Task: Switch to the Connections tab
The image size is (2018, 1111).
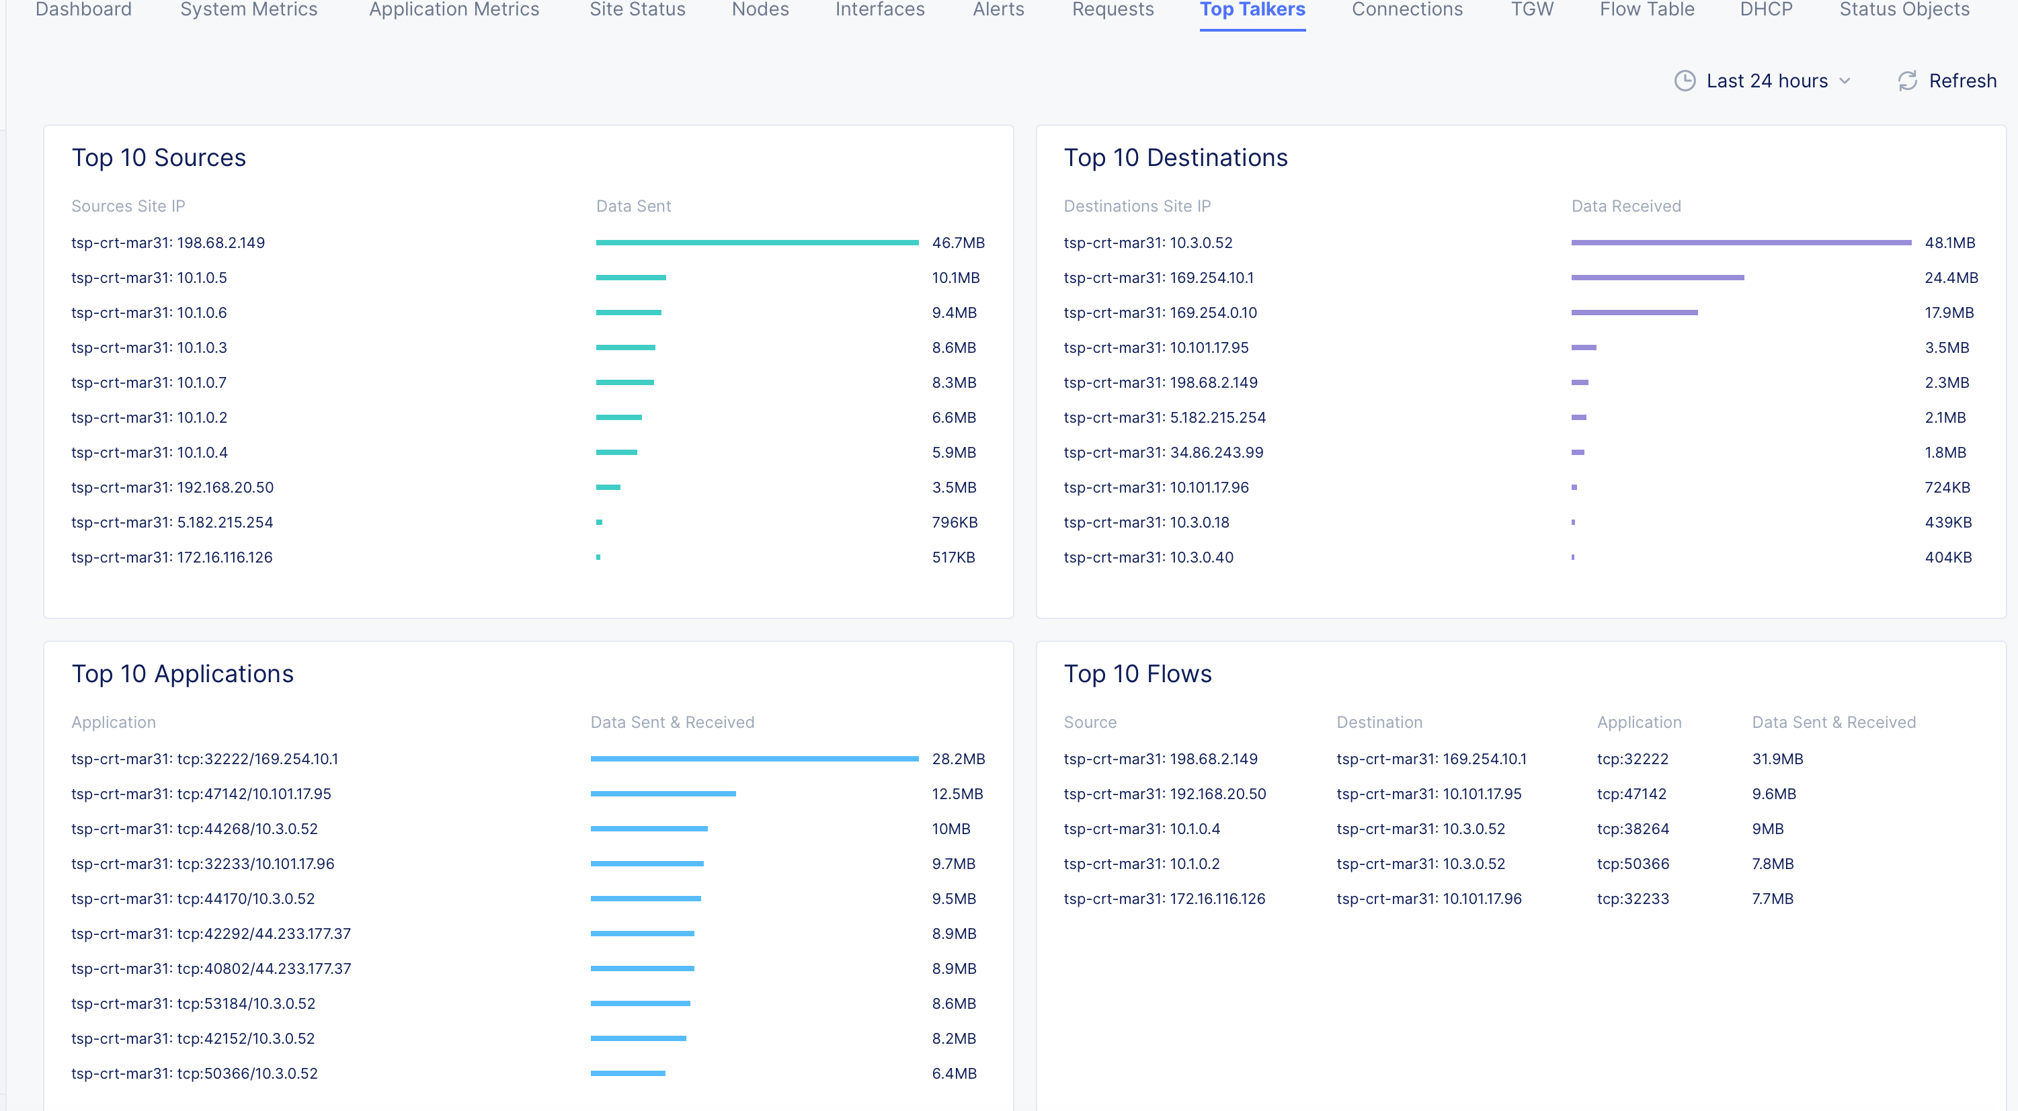Action: [x=1407, y=9]
